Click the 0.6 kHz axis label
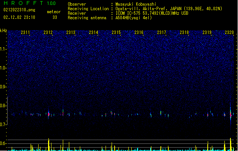This screenshot has height=151, width=238. [x=3, y=143]
